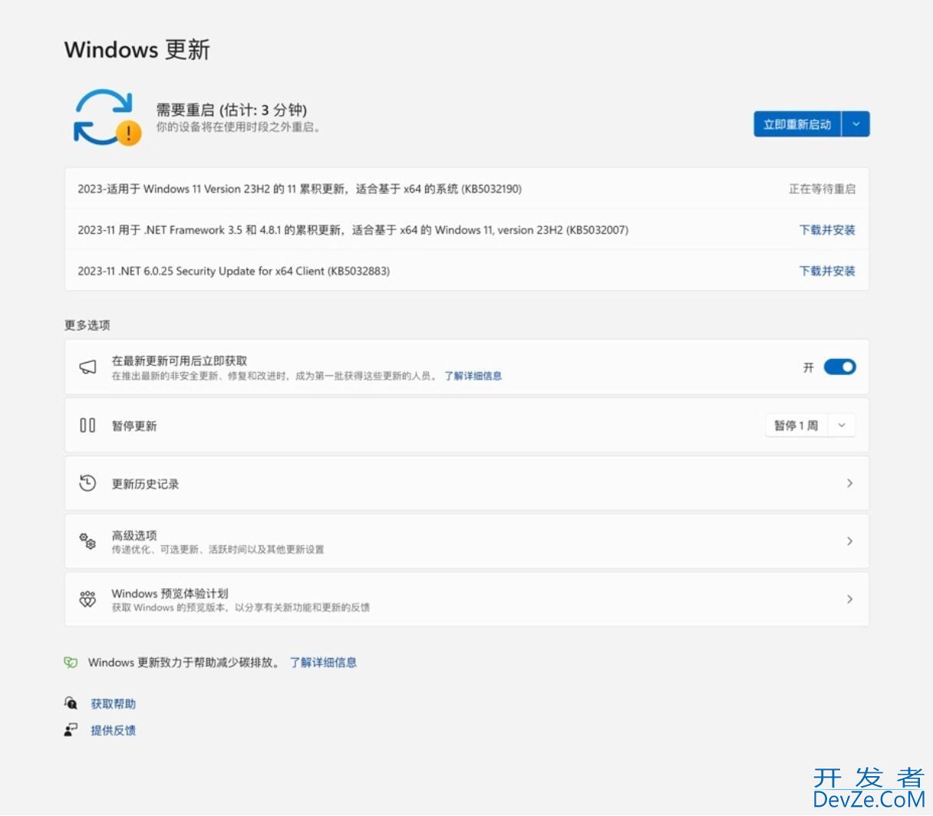This screenshot has width=933, height=816.
Task: Click the 高级选项 label
Action: (134, 535)
